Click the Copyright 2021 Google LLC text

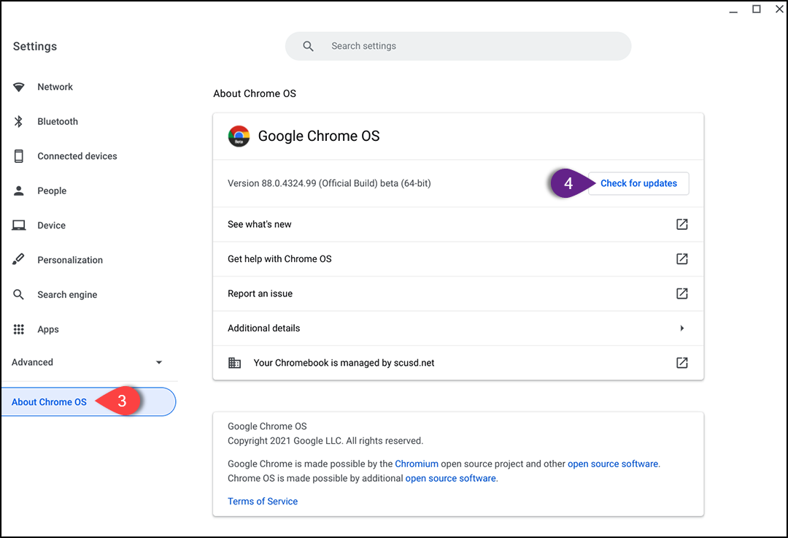pyautogui.click(x=325, y=441)
